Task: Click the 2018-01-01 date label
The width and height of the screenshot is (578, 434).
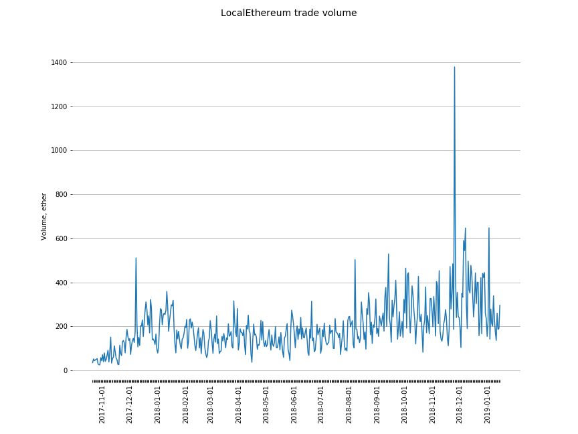Action: coord(157,405)
